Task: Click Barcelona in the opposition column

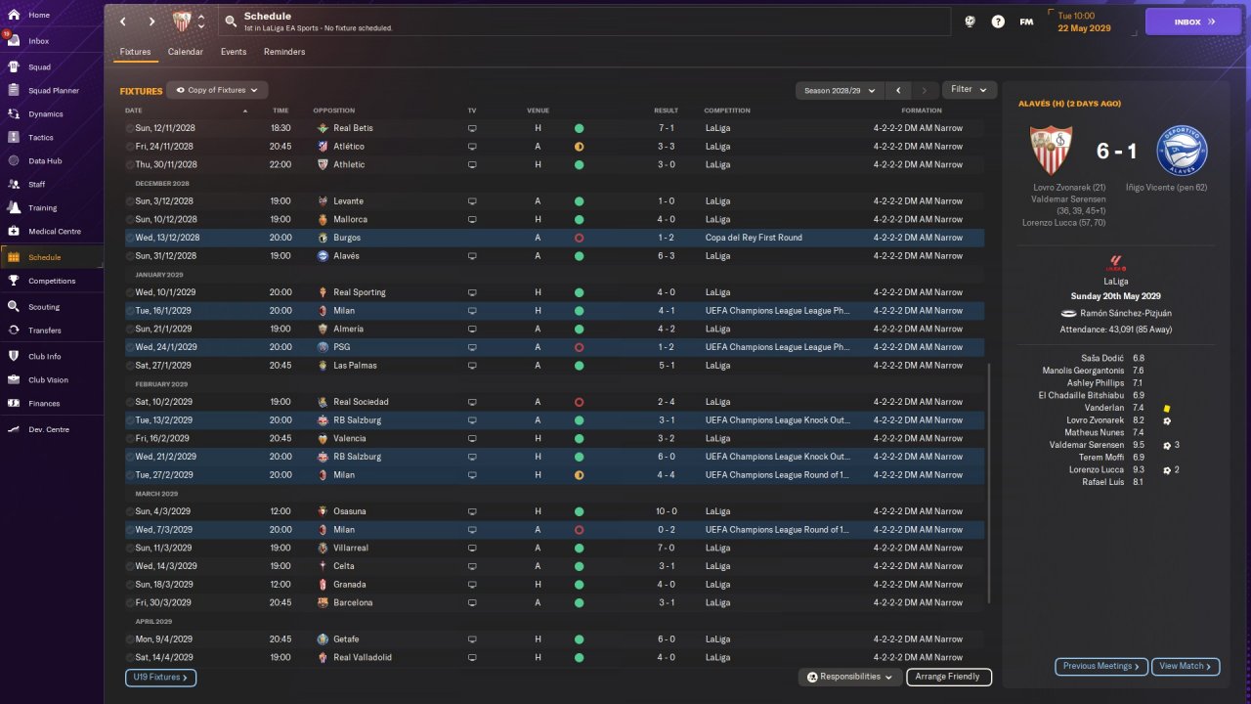Action: pyautogui.click(x=353, y=602)
